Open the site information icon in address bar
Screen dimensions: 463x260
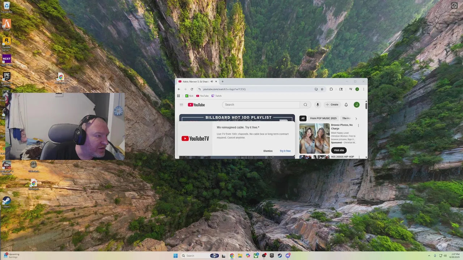tap(199, 89)
